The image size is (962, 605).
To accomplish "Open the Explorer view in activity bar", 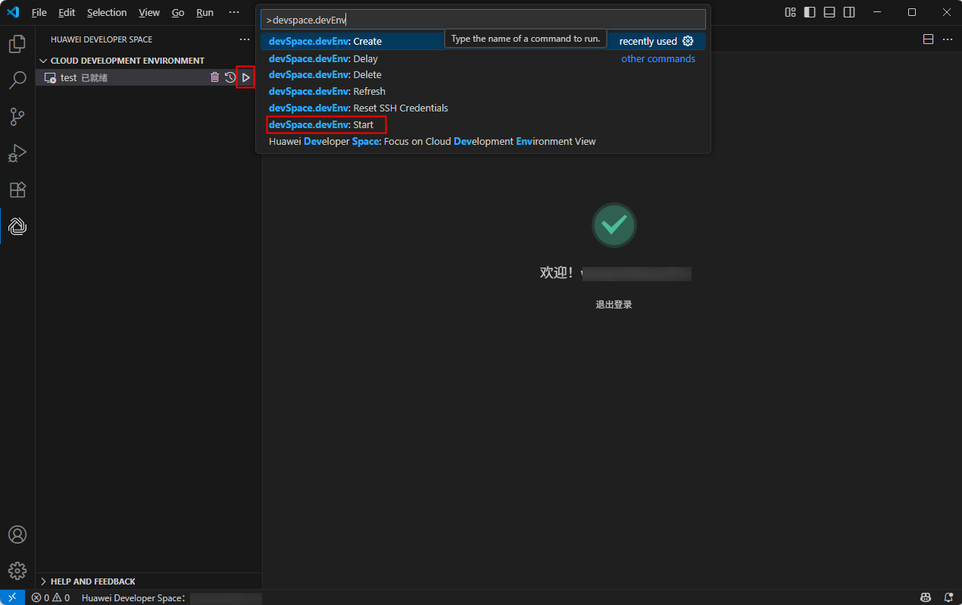I will click(17, 44).
